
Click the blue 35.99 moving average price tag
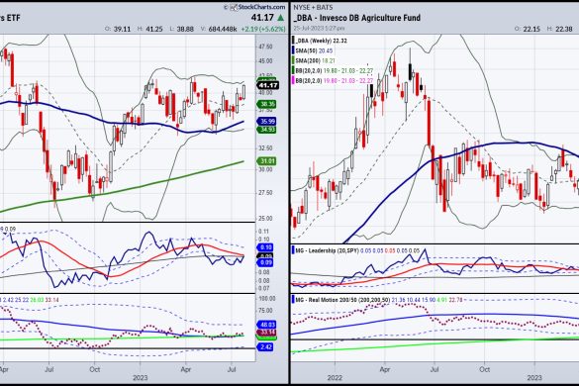click(x=267, y=121)
